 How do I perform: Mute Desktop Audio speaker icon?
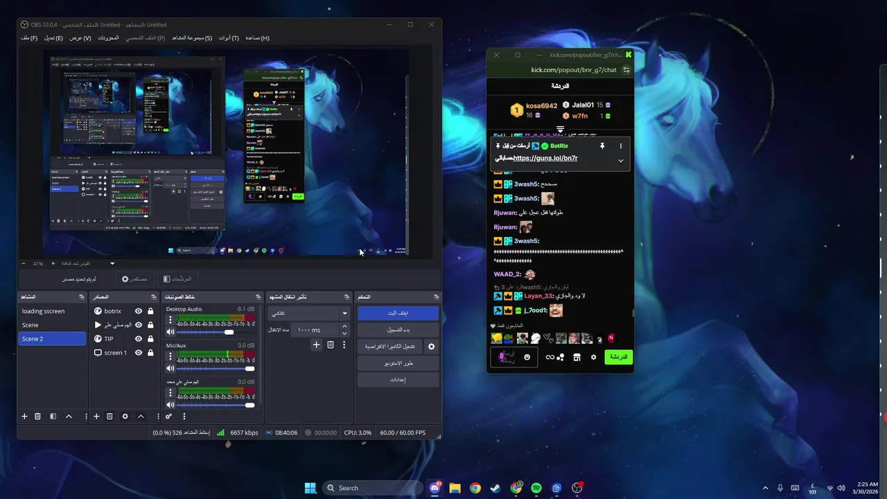click(x=170, y=332)
